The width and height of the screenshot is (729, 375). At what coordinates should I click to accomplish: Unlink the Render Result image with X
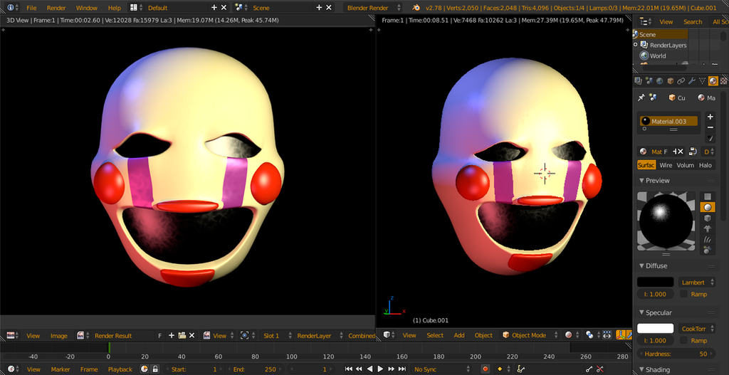(x=192, y=335)
